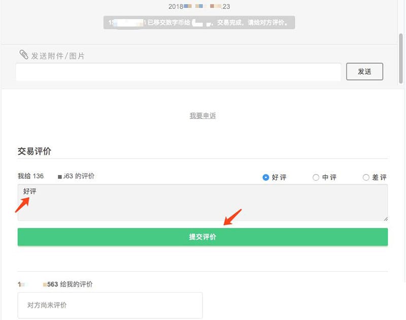Open the 我要申诉 appeal link

click(202, 115)
